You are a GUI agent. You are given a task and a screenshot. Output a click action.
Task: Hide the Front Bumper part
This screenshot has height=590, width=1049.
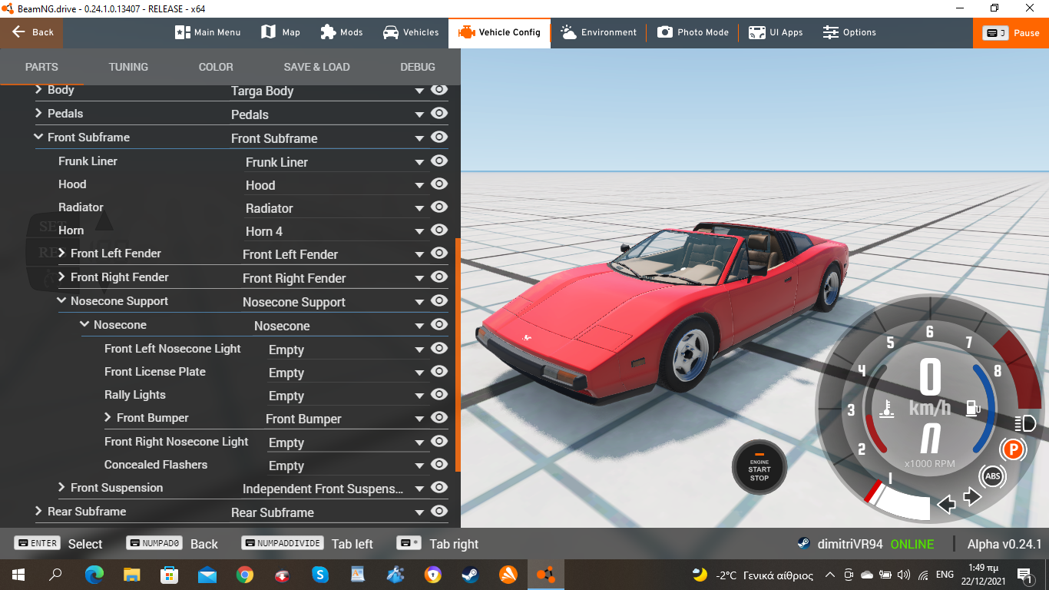coord(439,418)
